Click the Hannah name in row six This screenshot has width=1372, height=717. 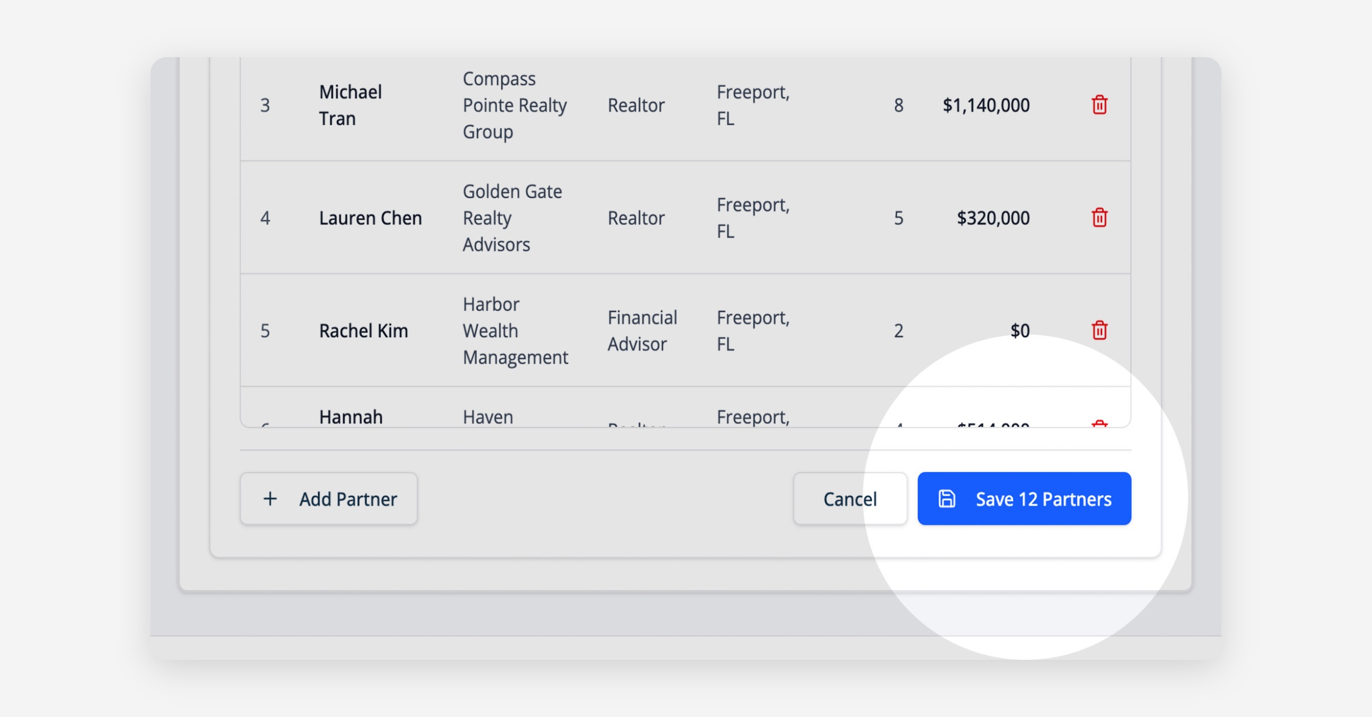coord(350,417)
